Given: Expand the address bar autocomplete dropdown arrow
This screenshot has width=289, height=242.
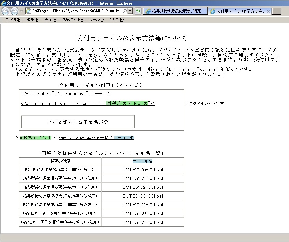Looking at the screenshot, I should [x=130, y=11].
